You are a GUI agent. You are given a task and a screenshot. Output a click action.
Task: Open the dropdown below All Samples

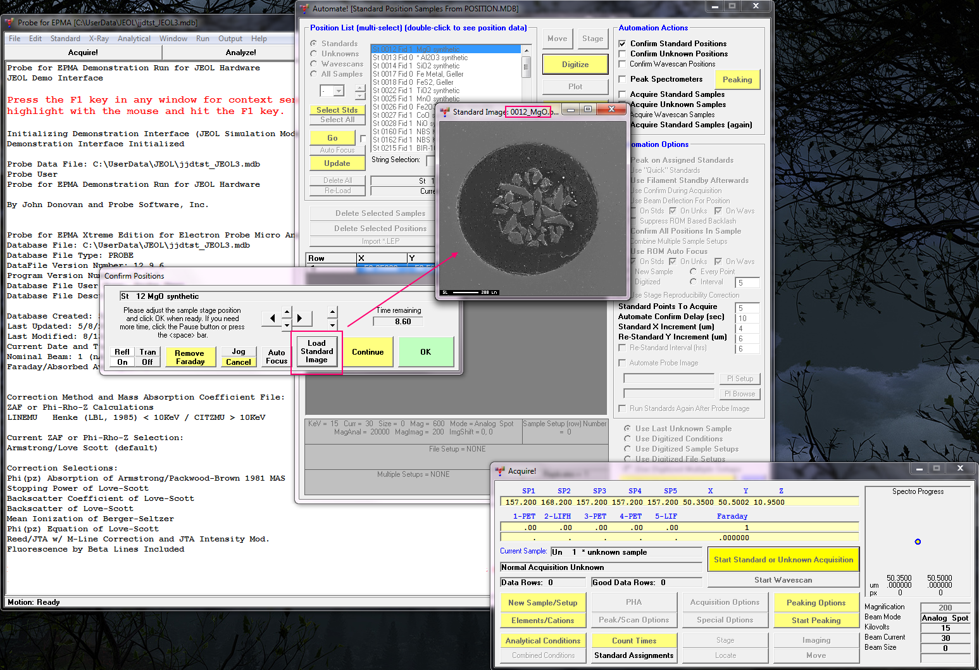click(x=339, y=91)
